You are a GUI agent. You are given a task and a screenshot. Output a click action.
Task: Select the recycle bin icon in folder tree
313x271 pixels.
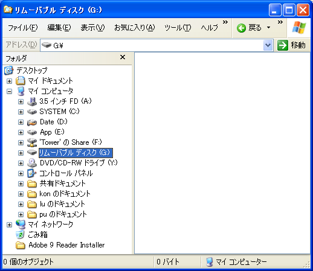point(21,235)
